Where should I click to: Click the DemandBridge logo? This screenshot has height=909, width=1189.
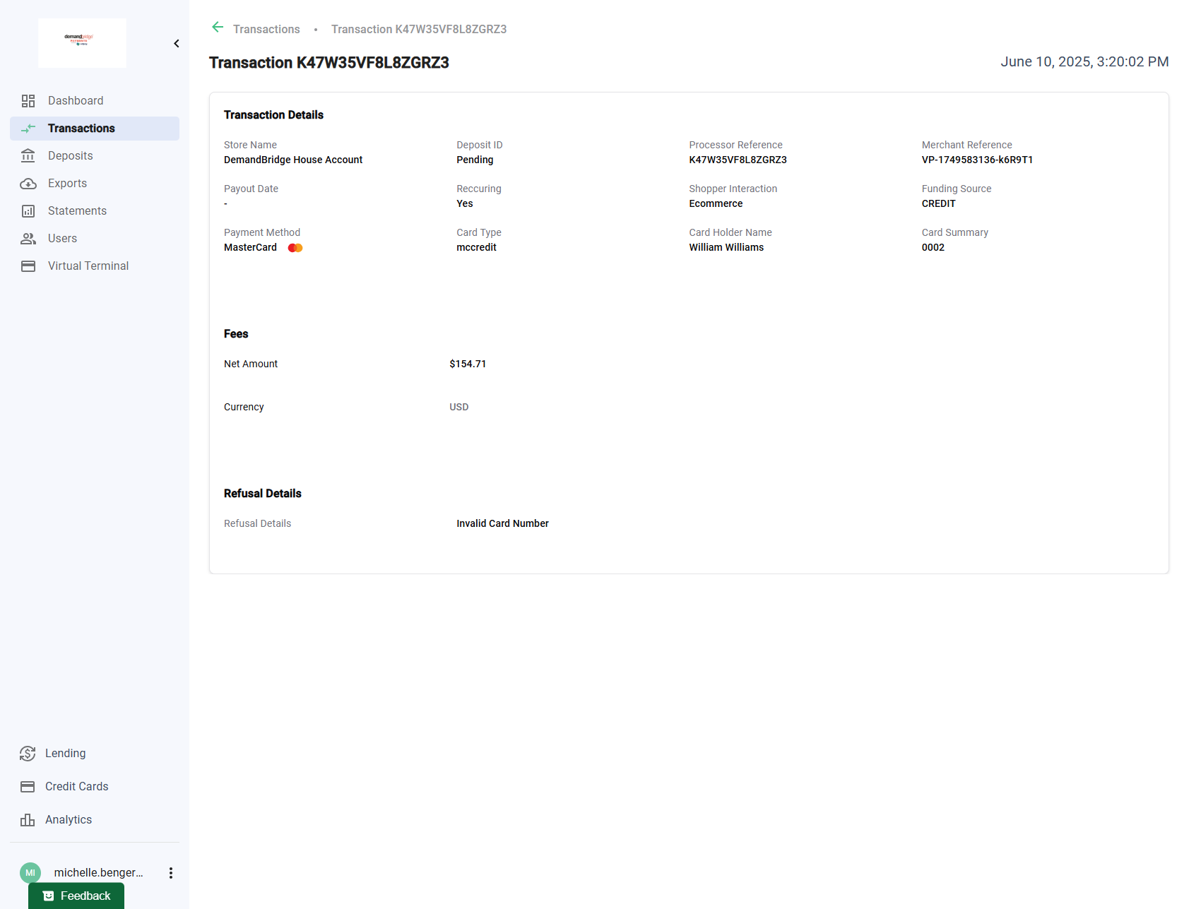pos(82,43)
